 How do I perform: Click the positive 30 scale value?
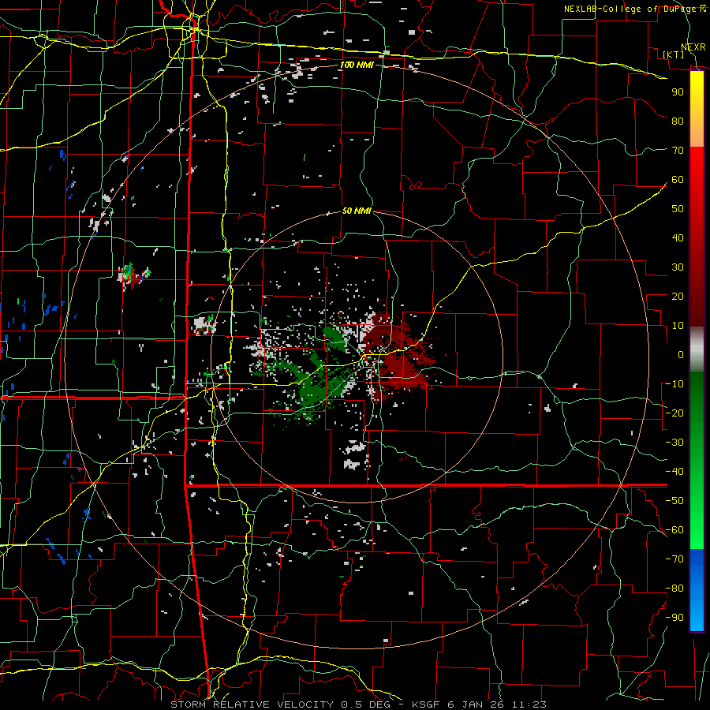click(678, 267)
